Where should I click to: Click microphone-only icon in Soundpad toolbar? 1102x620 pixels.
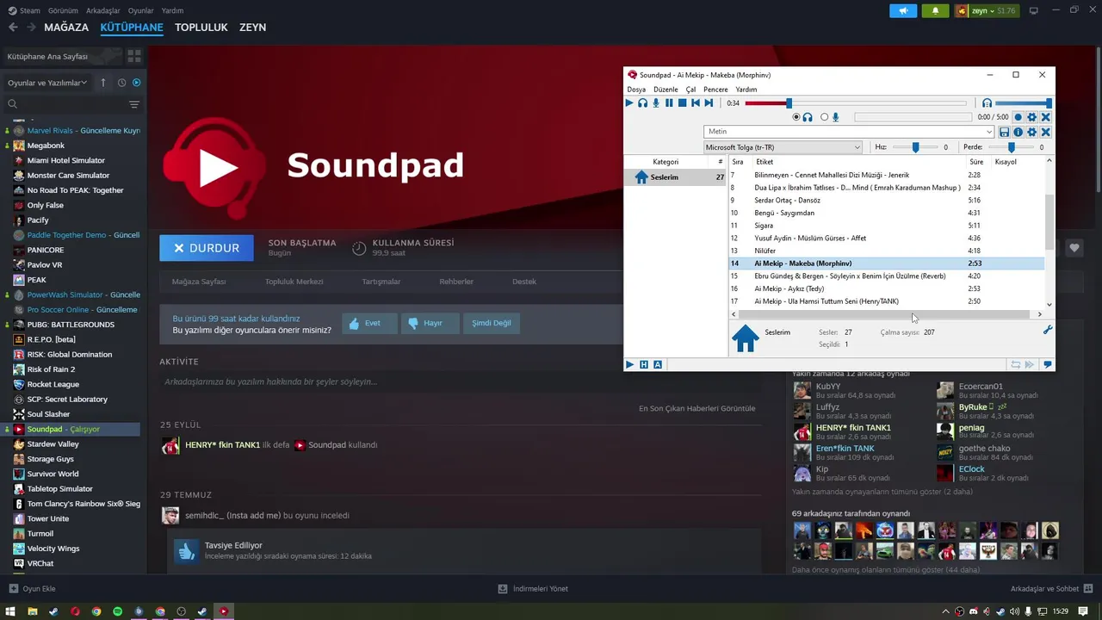tap(656, 102)
